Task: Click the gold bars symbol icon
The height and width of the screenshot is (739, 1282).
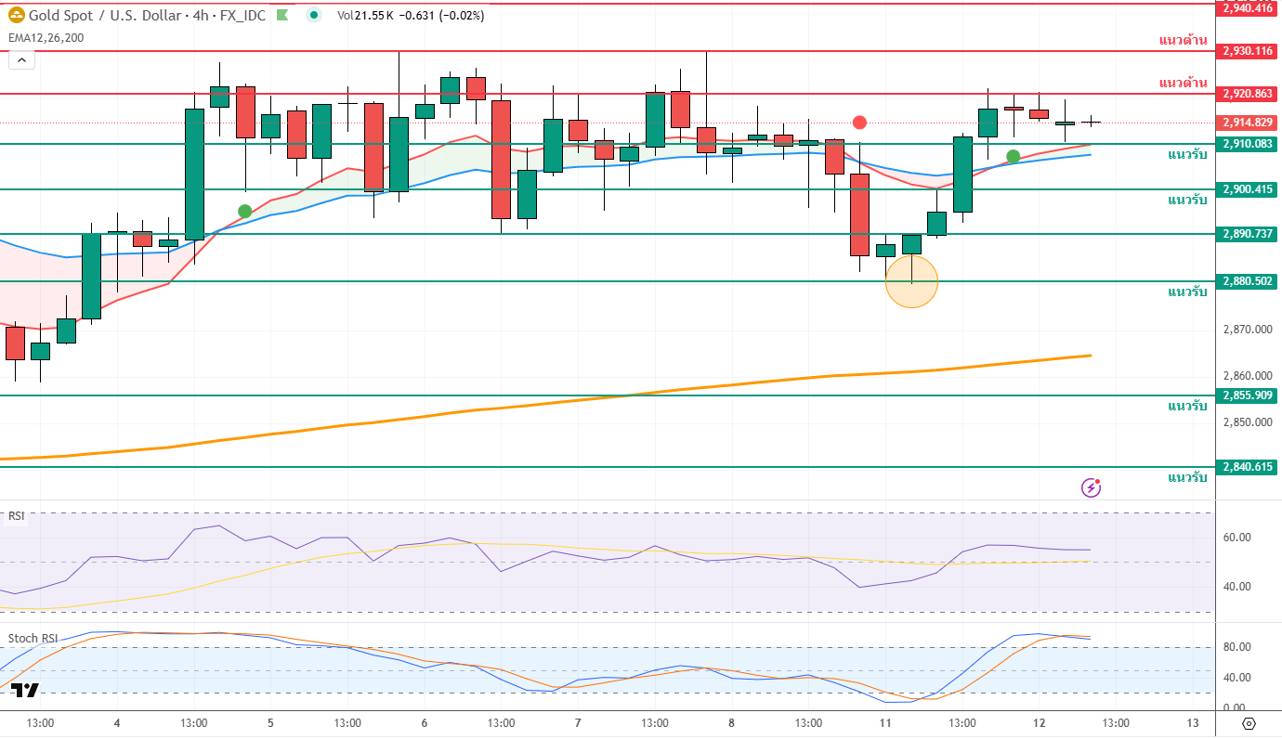Action: tap(16, 15)
